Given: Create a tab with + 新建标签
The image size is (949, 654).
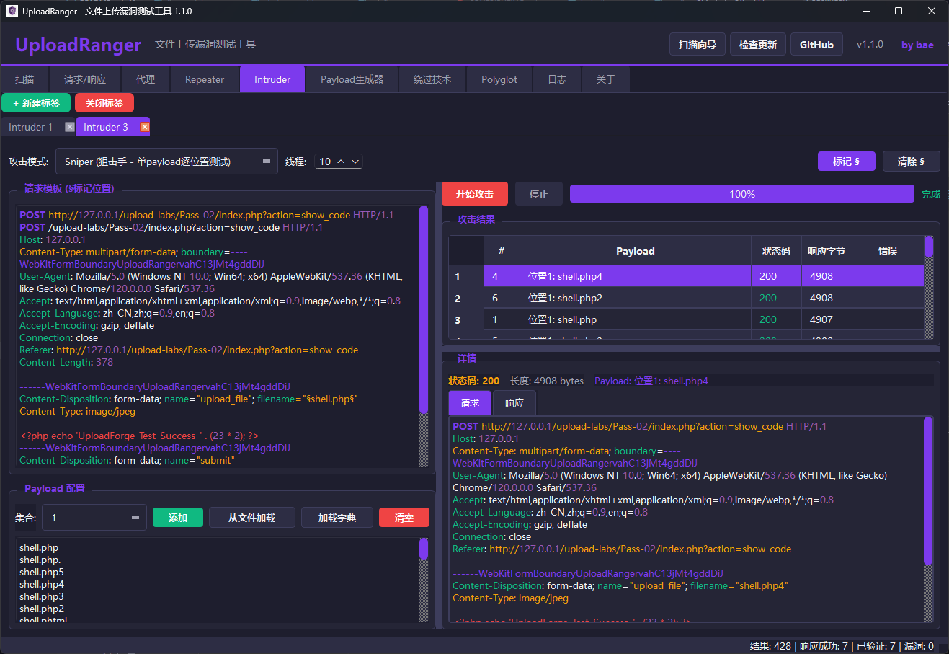Looking at the screenshot, I should (x=36, y=103).
